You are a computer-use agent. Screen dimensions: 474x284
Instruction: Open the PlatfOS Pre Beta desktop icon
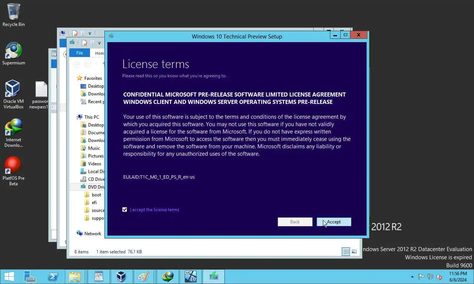14,172
